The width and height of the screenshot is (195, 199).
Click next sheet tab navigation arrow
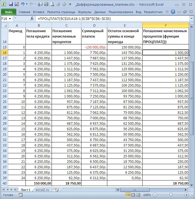click(x=11, y=190)
